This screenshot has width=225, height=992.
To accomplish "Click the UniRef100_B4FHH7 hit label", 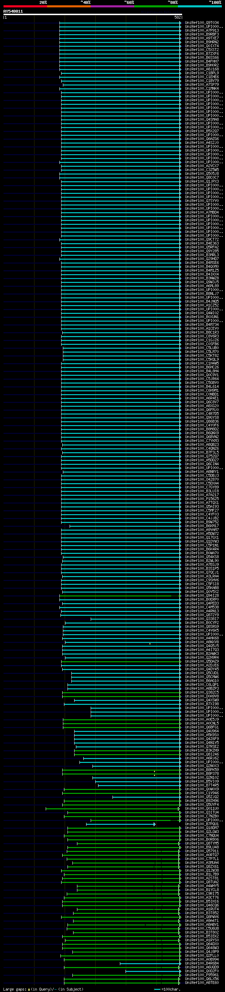I will [x=201, y=61].
